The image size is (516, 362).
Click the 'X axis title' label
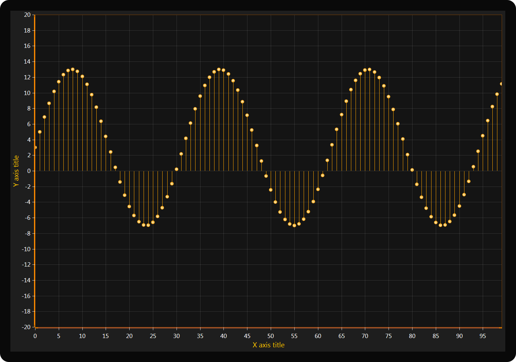click(269, 345)
